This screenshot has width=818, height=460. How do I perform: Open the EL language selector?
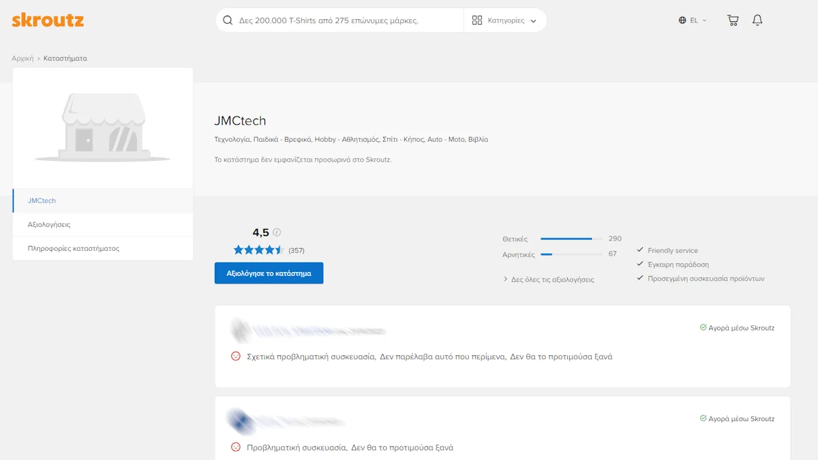coord(693,20)
